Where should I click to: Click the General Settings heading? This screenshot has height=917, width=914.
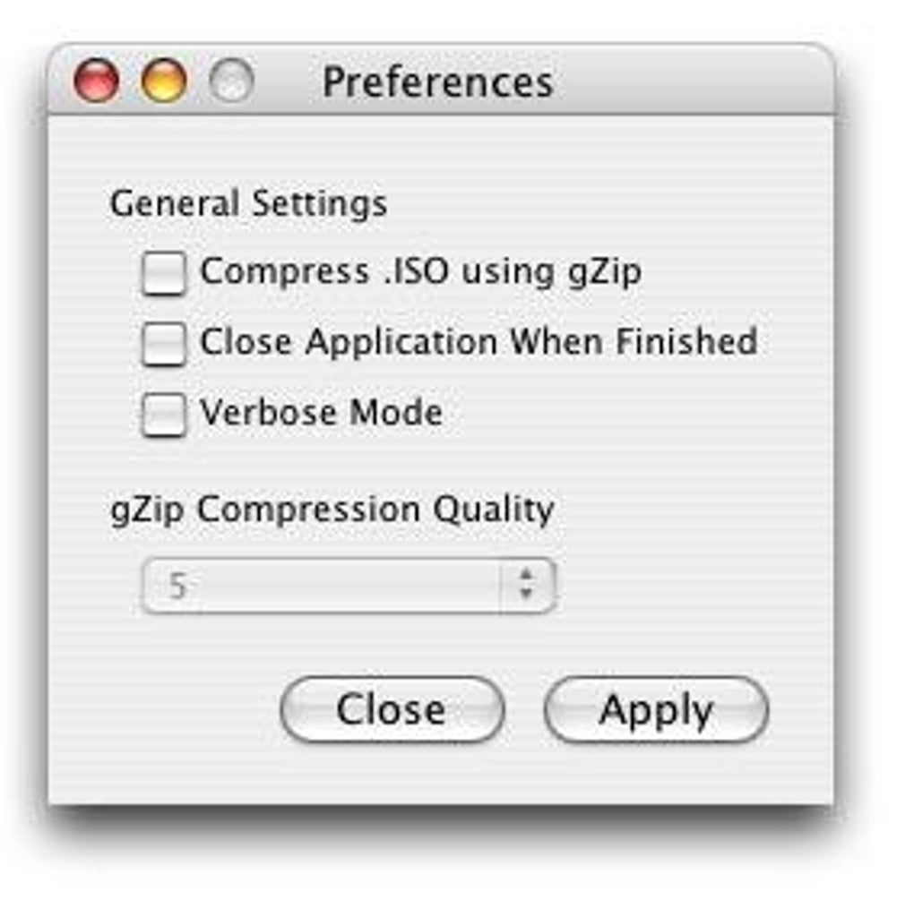click(248, 203)
